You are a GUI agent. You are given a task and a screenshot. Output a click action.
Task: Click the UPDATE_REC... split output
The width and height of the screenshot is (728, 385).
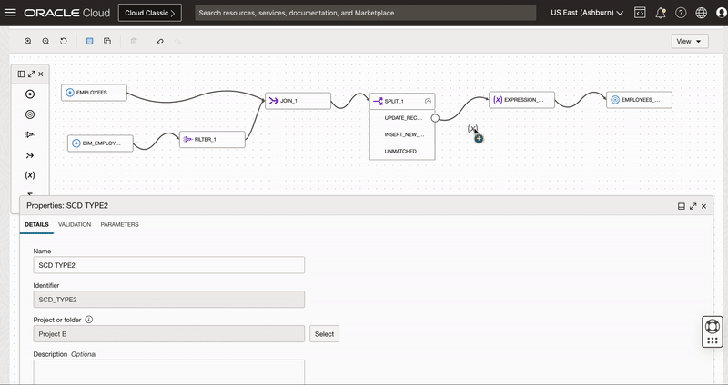tap(403, 118)
